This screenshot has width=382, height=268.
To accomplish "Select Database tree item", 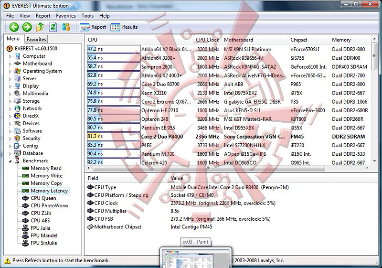I will [32, 153].
